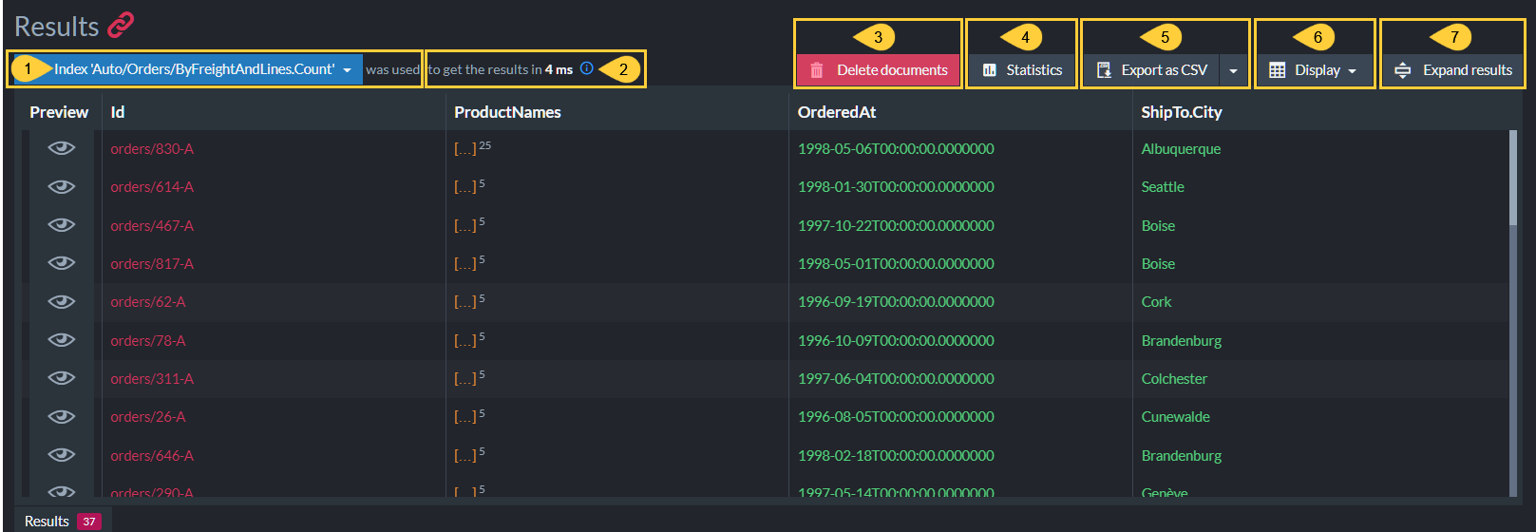Preview orders/830-A with eye icon
Viewport: 1536px width, 532px height.
pyautogui.click(x=62, y=148)
